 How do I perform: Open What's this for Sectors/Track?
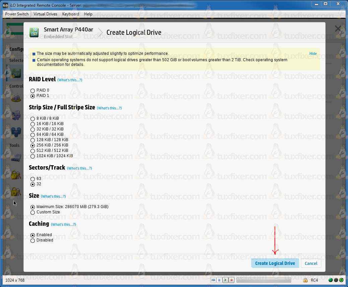click(79, 169)
